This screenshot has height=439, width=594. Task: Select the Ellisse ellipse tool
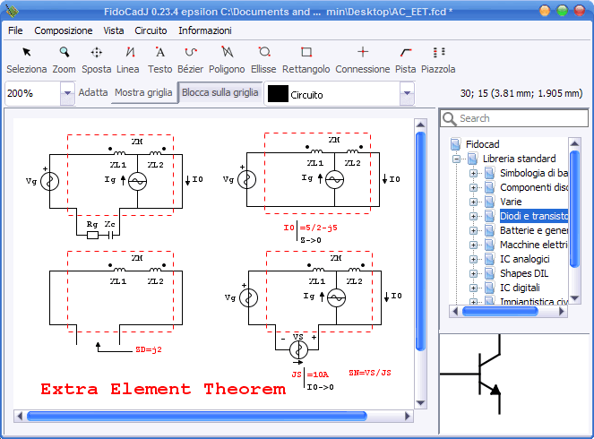tap(263, 58)
